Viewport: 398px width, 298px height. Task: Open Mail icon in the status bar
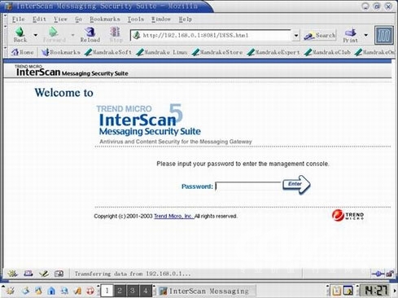click(x=28, y=274)
